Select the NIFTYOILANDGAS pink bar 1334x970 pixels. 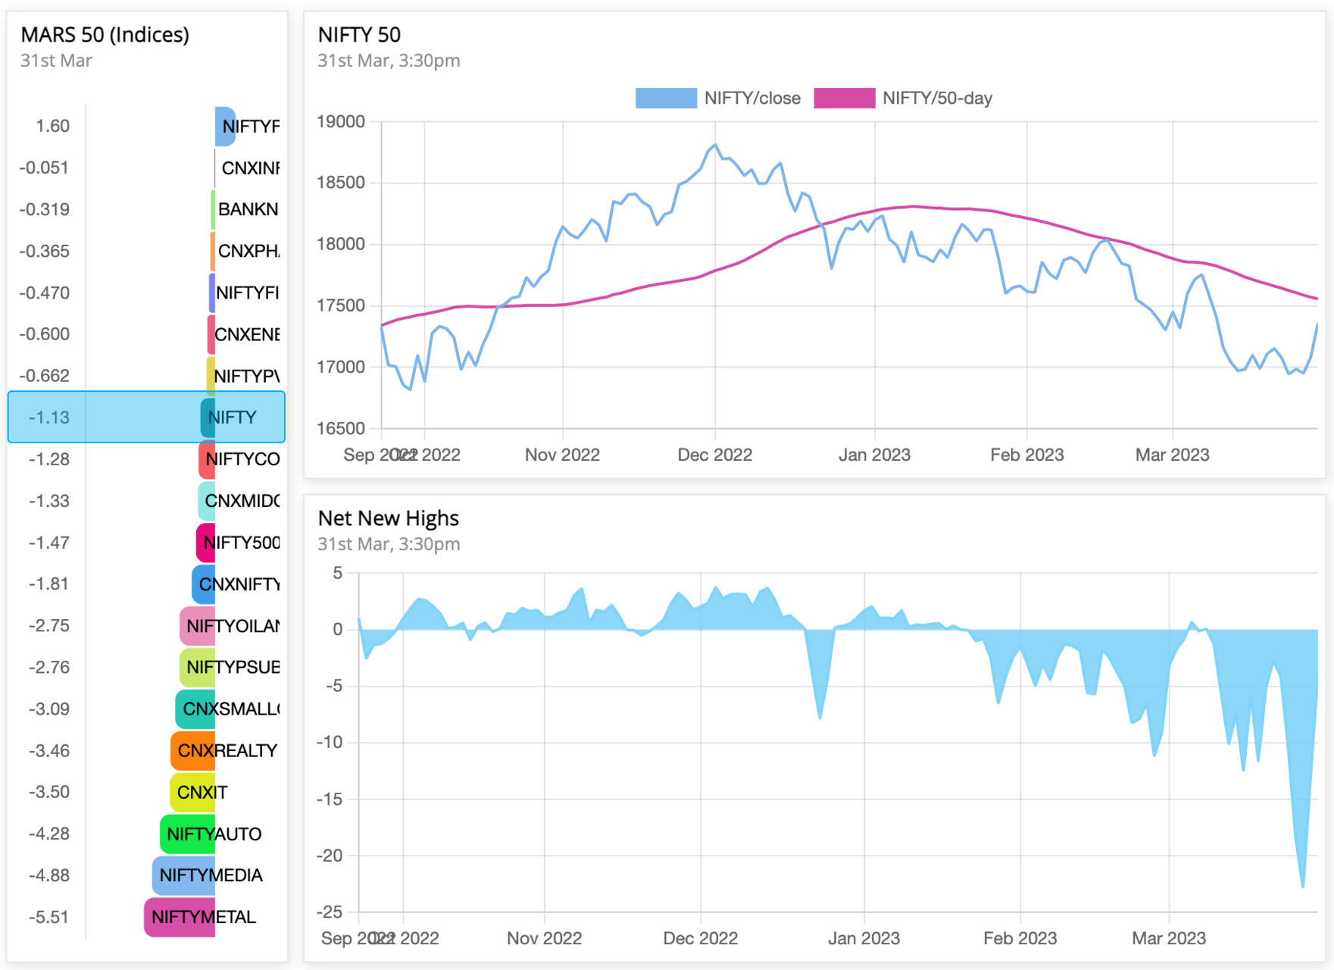pyautogui.click(x=197, y=625)
